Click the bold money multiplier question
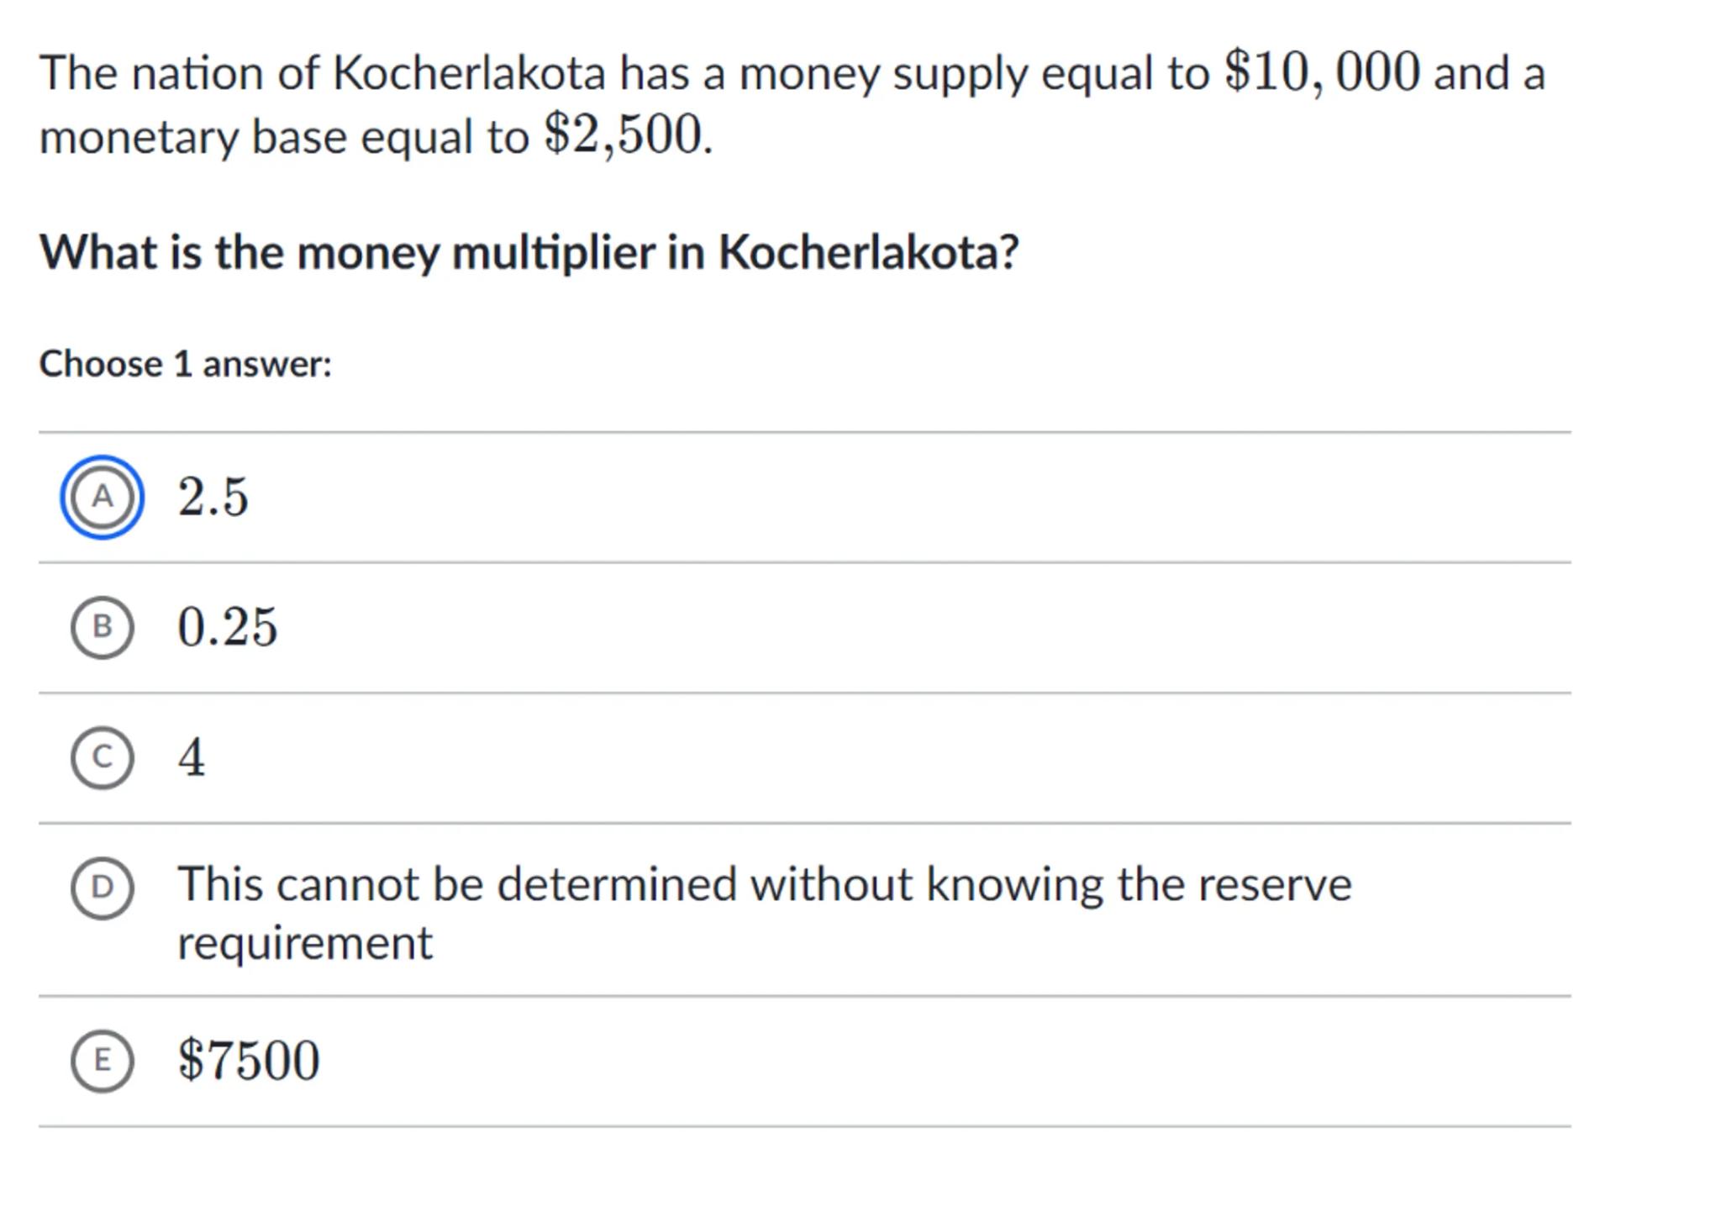 [x=529, y=252]
